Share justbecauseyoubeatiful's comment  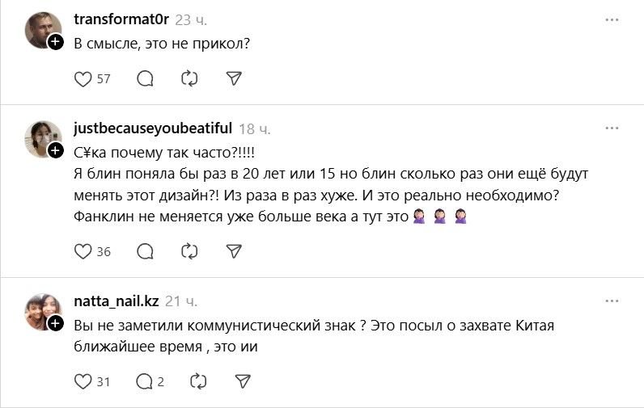[233, 251]
